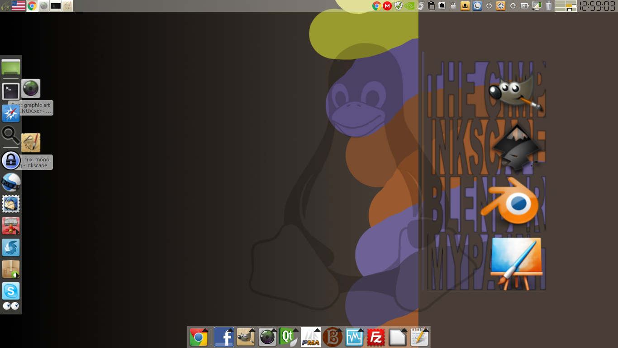Launch the blue swirl app in left panel
This screenshot has width=618, height=348.
11,247
